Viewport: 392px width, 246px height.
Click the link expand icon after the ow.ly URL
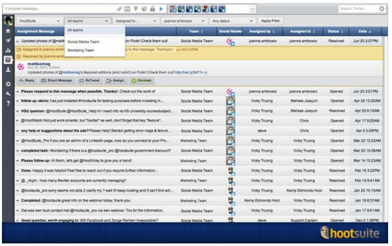(x=206, y=73)
